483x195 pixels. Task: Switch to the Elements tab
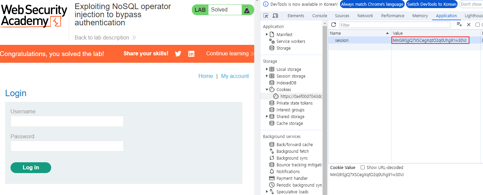tap(296, 16)
